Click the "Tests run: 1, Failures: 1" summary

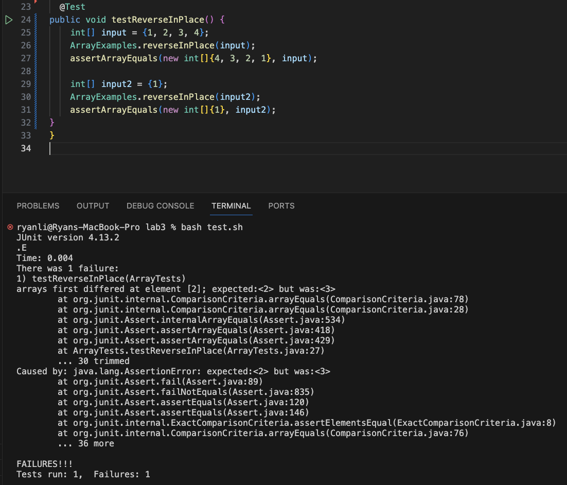pos(83,475)
